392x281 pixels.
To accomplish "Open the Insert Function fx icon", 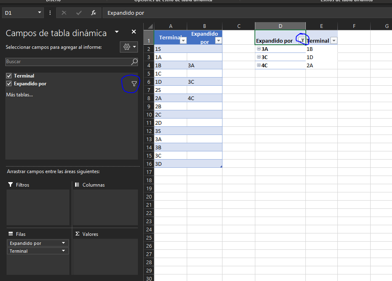I will (x=94, y=13).
